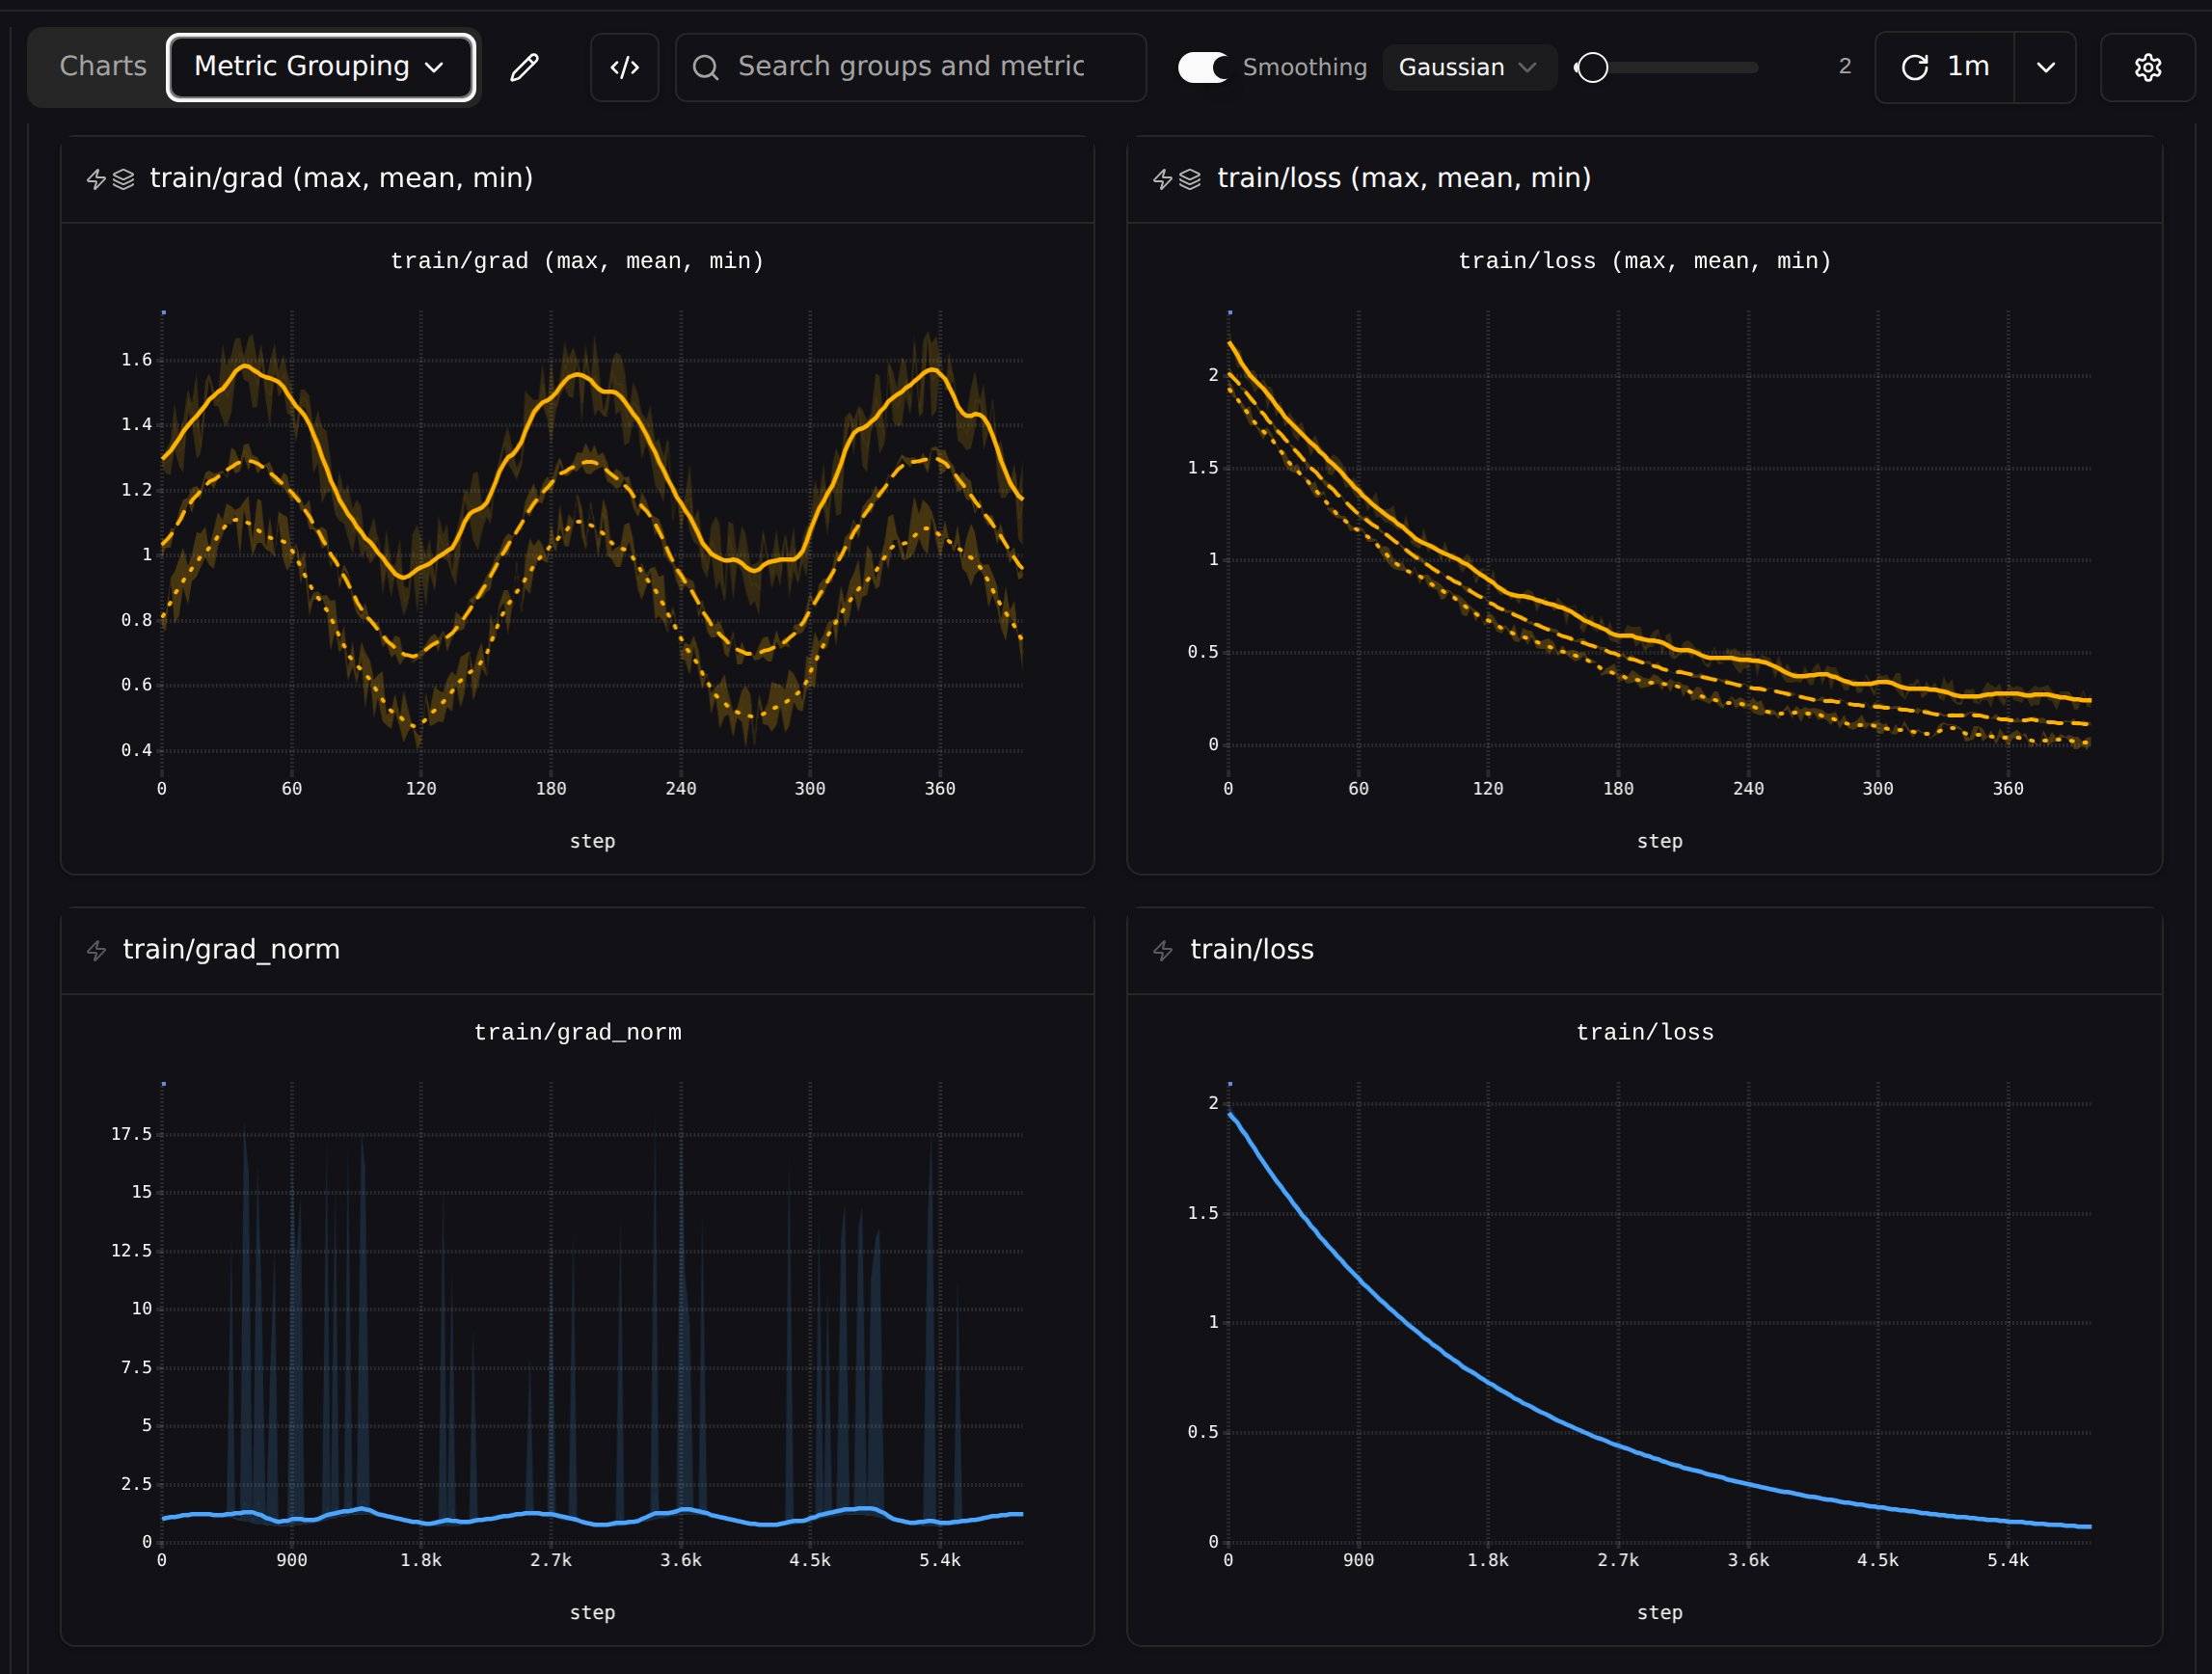This screenshot has height=1674, width=2212.
Task: Click inside the train/loss blue curve chart
Action: click(x=1659, y=1312)
